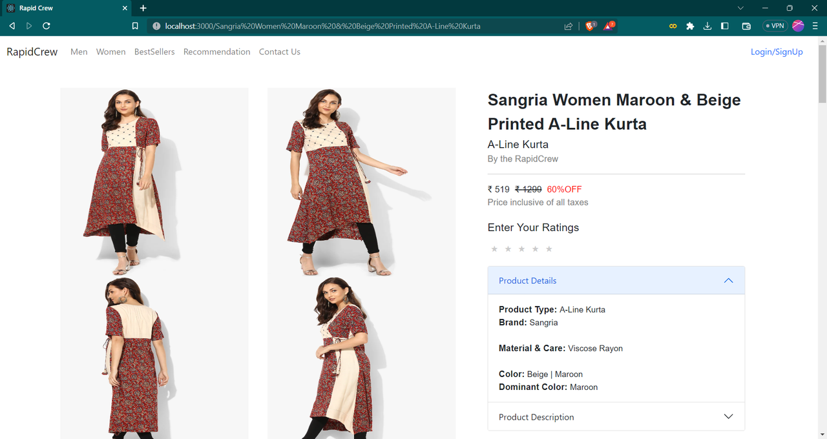The height and width of the screenshot is (439, 827).
Task: Open the side-view kurta image
Action: [x=362, y=358]
